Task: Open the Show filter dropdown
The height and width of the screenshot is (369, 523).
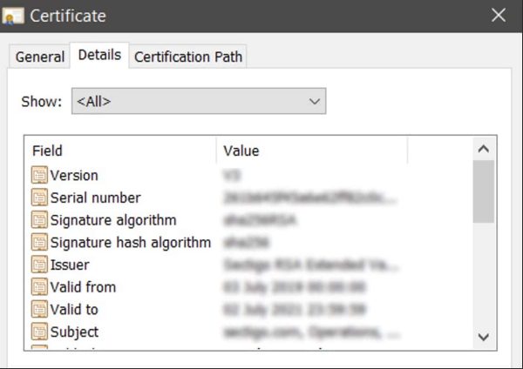Action: (198, 101)
